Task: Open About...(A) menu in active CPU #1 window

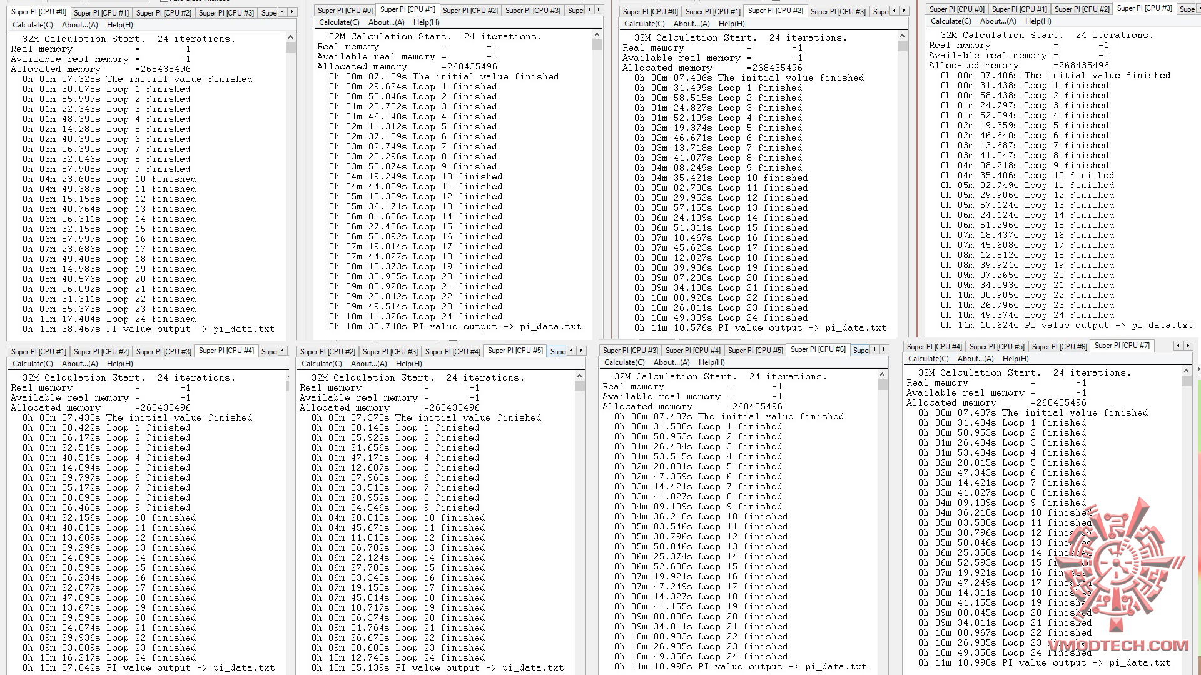Action: (386, 22)
